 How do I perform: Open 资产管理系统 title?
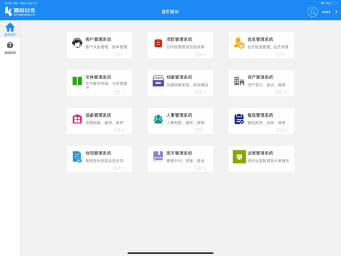click(260, 77)
